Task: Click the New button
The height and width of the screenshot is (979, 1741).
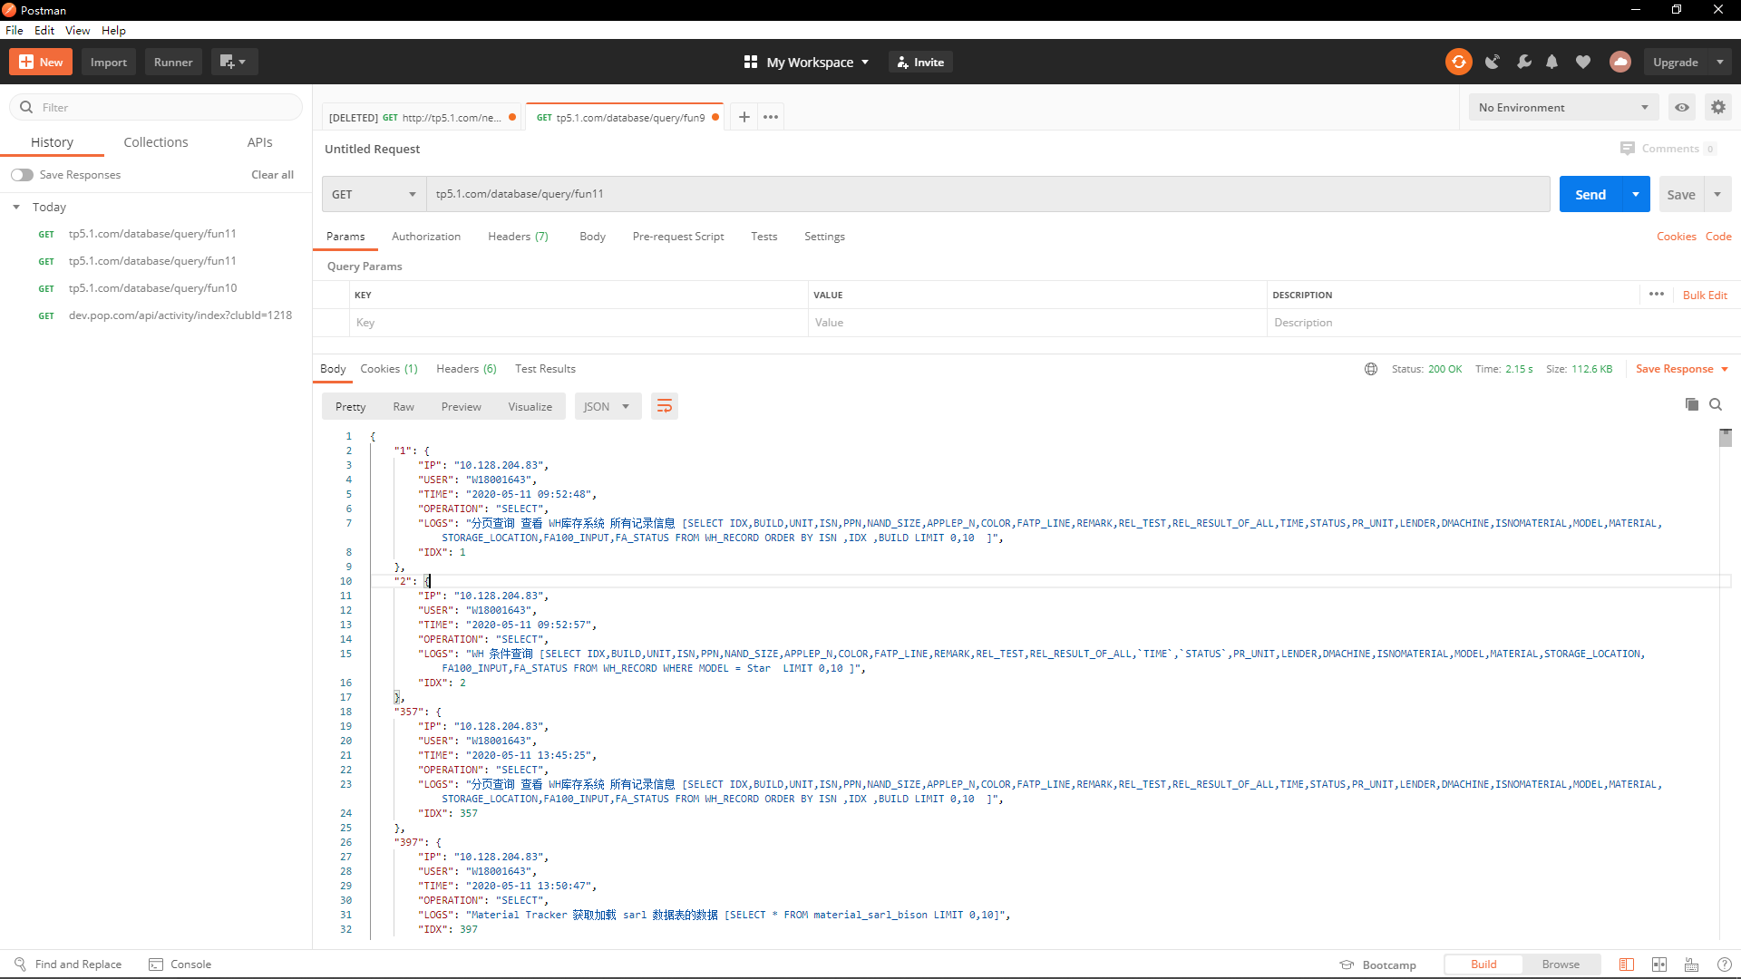Action: [x=41, y=62]
